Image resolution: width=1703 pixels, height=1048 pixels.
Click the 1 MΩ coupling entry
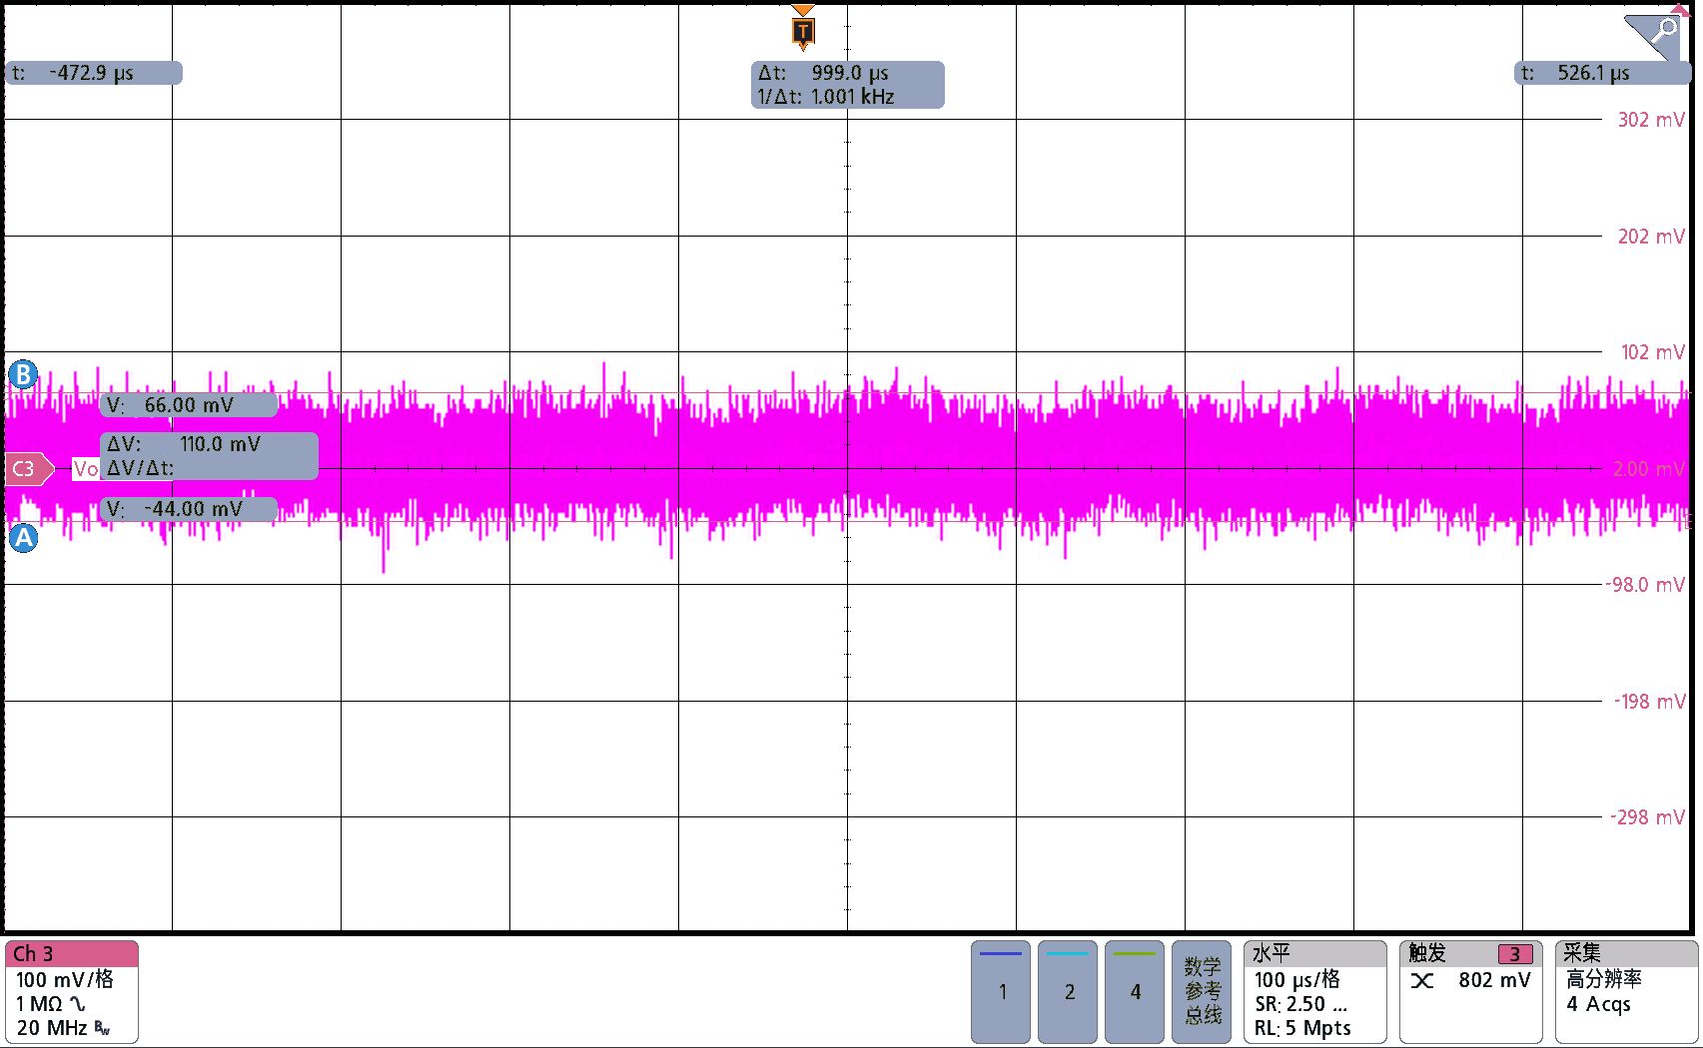[x=51, y=1004]
